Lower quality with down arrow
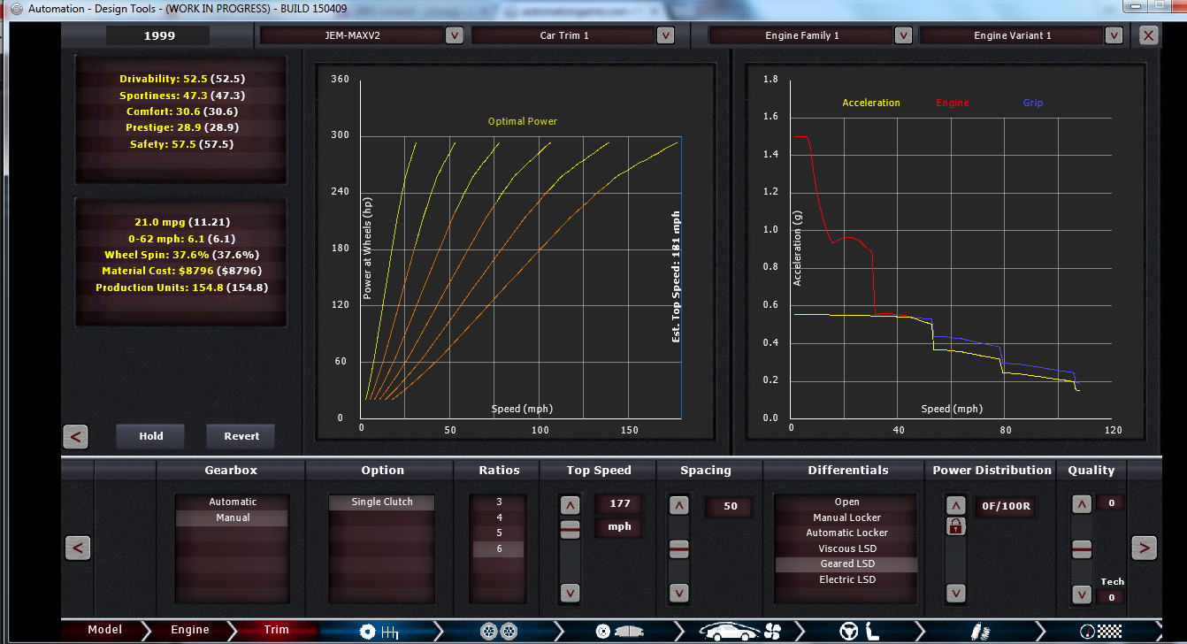Screen dimensions: 1187x644 (1081, 594)
